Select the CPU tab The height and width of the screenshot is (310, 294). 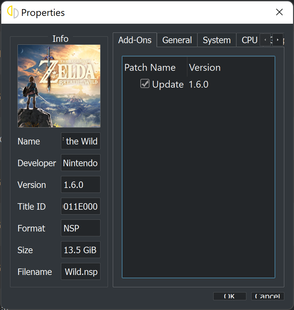249,40
